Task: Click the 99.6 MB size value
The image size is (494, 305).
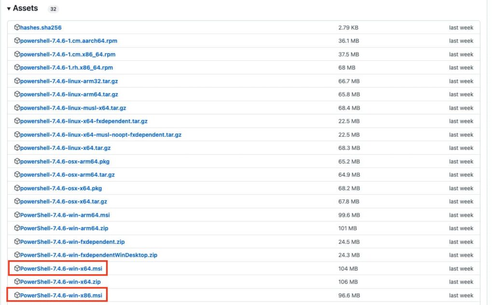Action: click(349, 215)
